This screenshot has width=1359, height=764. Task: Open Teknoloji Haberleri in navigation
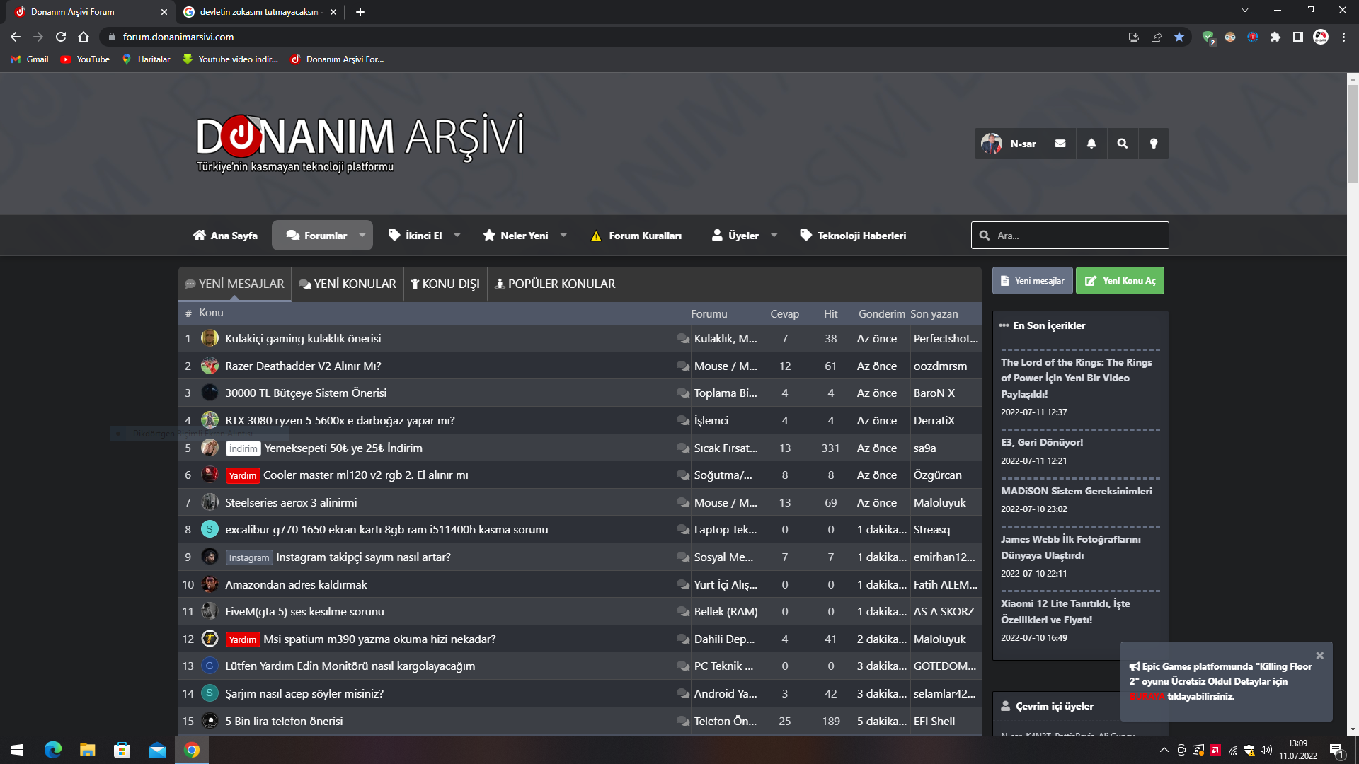tap(853, 236)
